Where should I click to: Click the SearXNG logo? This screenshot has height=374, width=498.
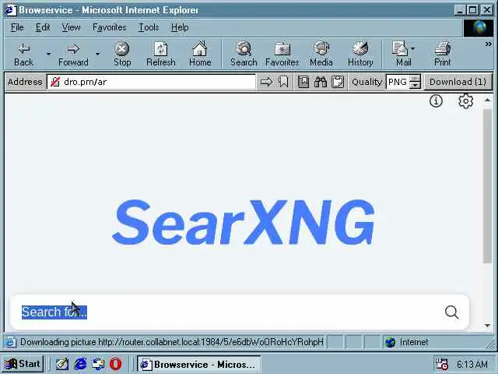[x=244, y=222]
